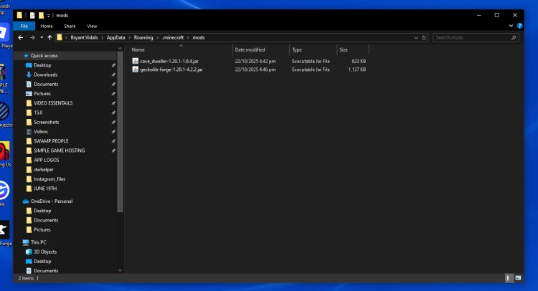Go up one folder level arrow
This screenshot has width=538, height=291.
49,37
